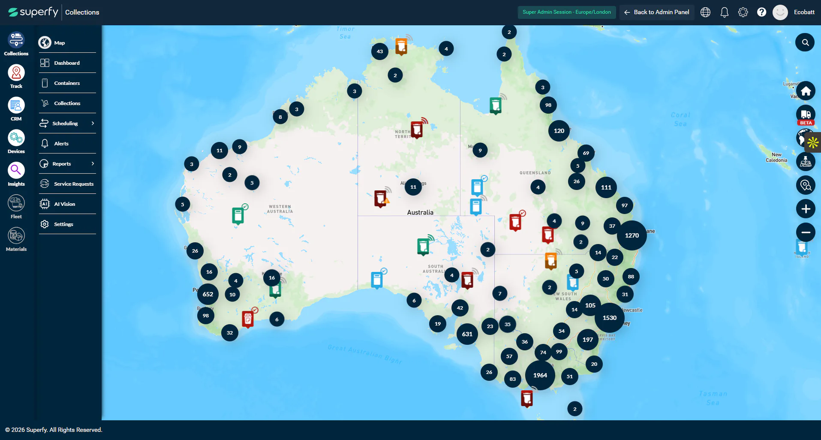Reset map with the home button
This screenshot has height=440, width=821.
pos(806,91)
